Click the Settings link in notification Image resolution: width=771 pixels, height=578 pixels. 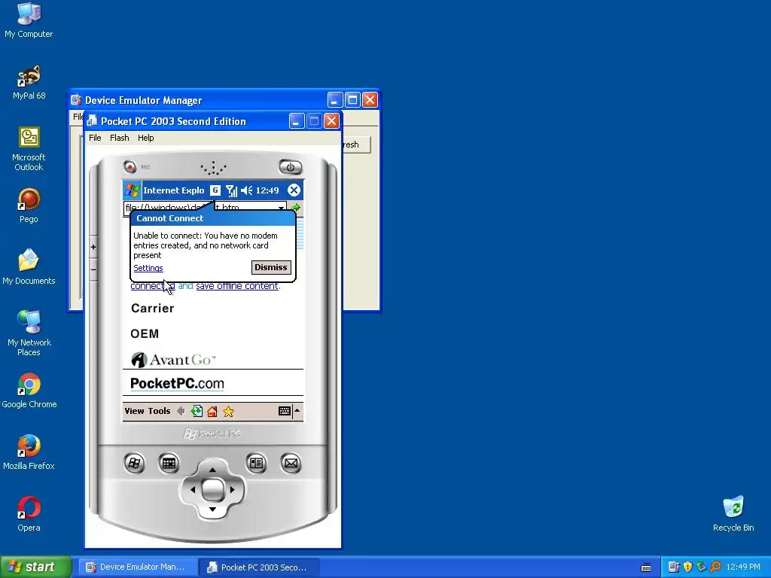(x=148, y=268)
